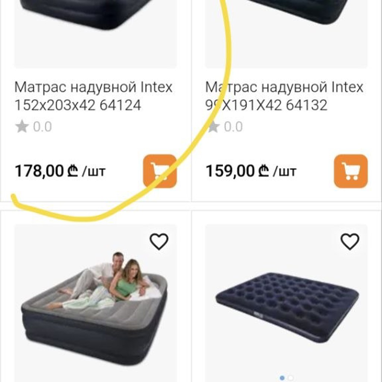
Task: Click the gray rating star of mattress 64132
Action: 214,126
